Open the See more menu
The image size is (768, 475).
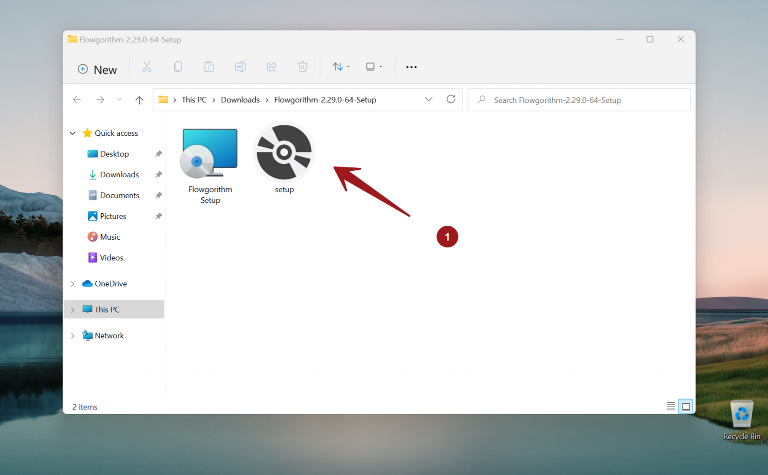point(411,66)
